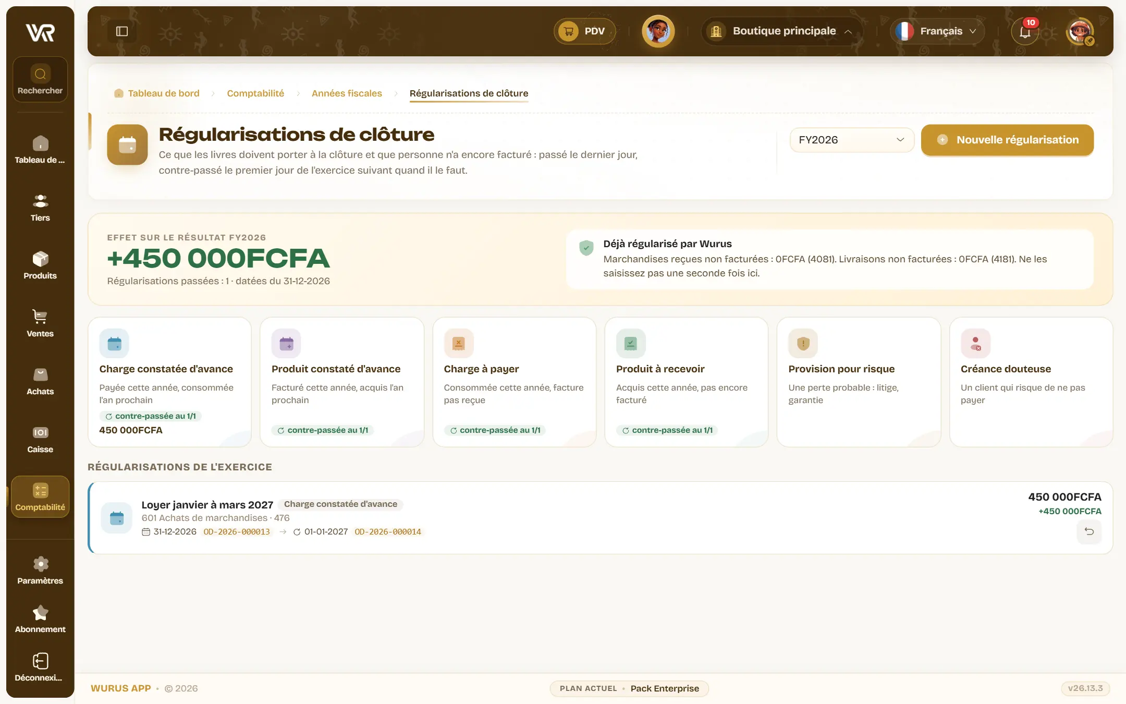
Task: Expand the FY2026 fiscal year dropdown
Action: [852, 140]
